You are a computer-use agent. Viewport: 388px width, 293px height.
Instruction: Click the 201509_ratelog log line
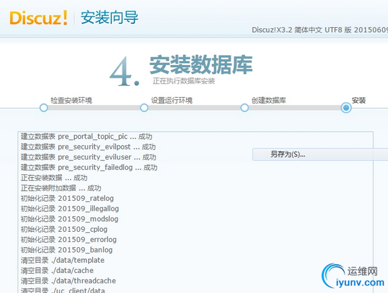[x=67, y=198]
